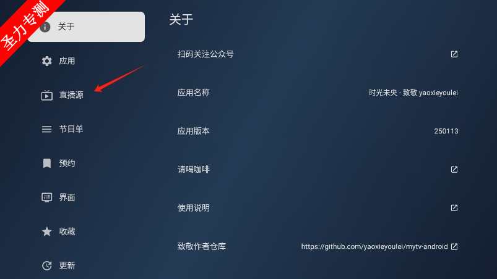Open external link icon for 扫码关注公众号
The width and height of the screenshot is (497, 279).
(454, 54)
